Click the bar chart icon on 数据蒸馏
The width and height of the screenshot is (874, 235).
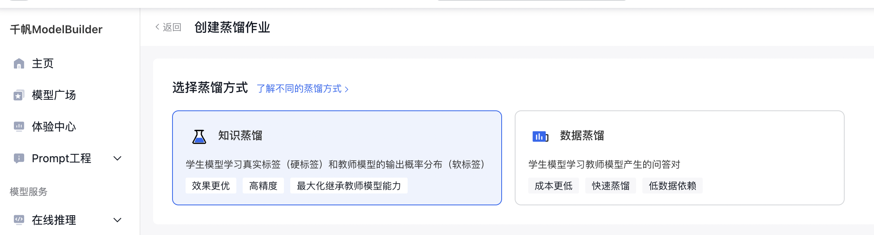point(540,136)
